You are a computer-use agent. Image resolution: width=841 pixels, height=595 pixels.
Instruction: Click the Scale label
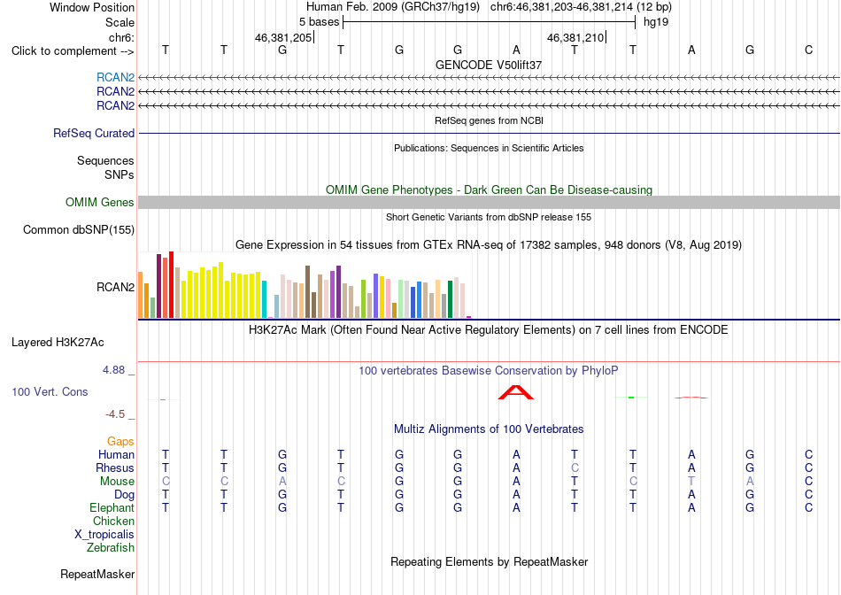pyautogui.click(x=120, y=22)
